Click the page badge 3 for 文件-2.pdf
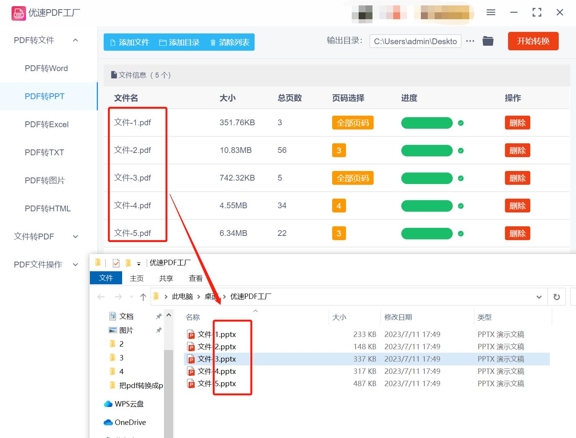Screen dimensions: 576x438 339,150
